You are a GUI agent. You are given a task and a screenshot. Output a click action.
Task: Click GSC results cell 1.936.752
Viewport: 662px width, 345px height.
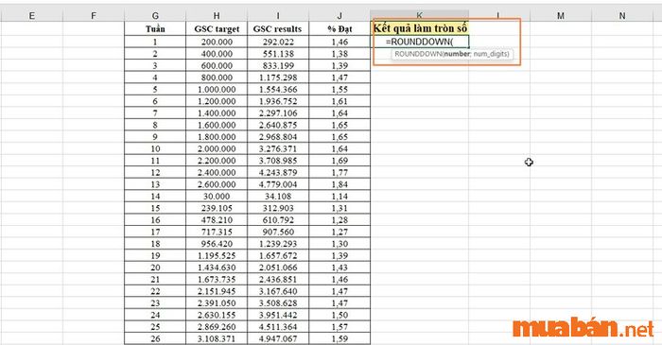(x=278, y=101)
